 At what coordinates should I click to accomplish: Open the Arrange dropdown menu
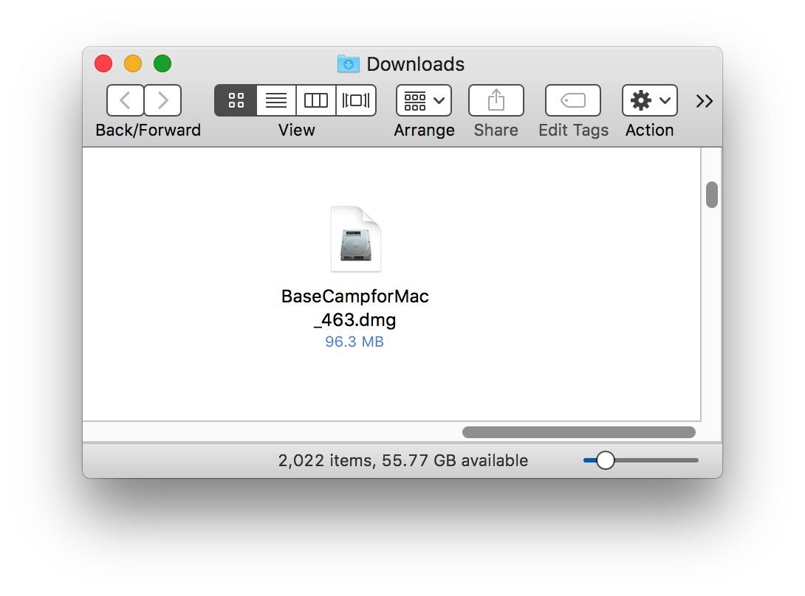point(424,100)
